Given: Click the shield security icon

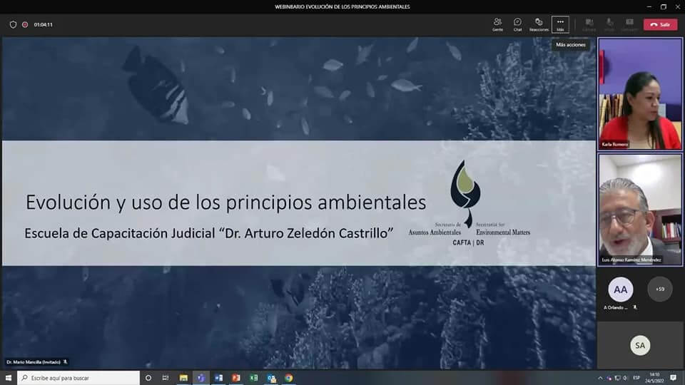Looking at the screenshot, I should (13, 25).
